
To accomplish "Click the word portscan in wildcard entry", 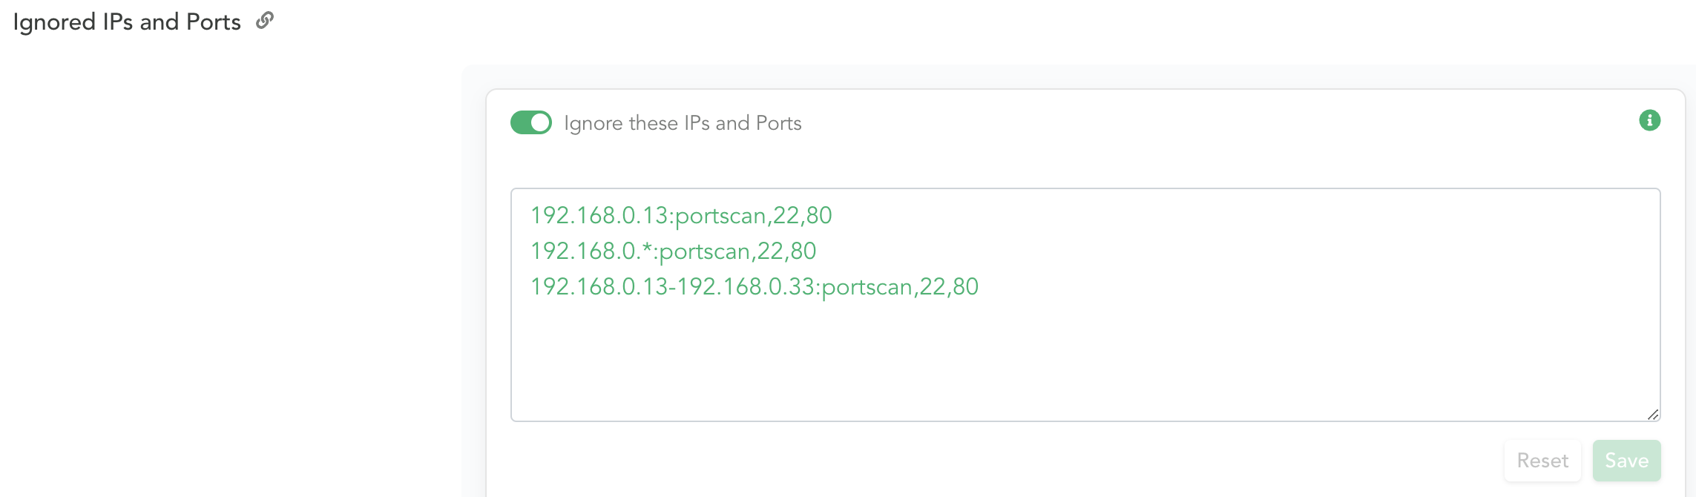I will 705,251.
